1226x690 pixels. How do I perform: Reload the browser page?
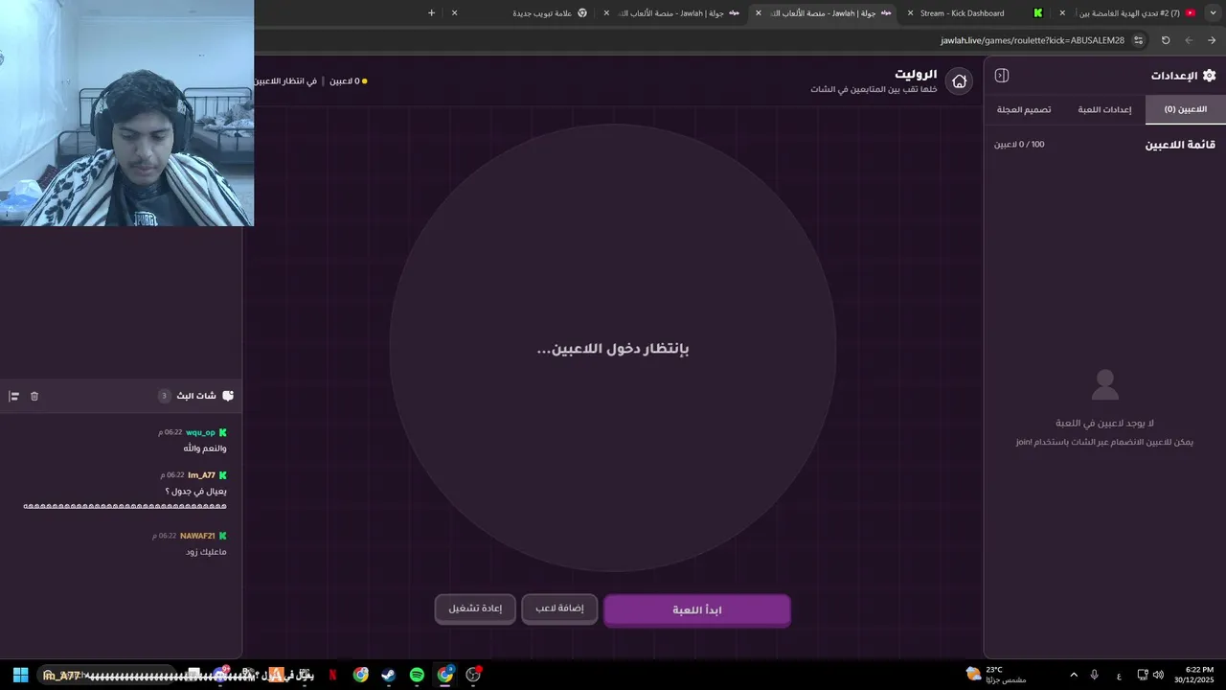(1166, 40)
